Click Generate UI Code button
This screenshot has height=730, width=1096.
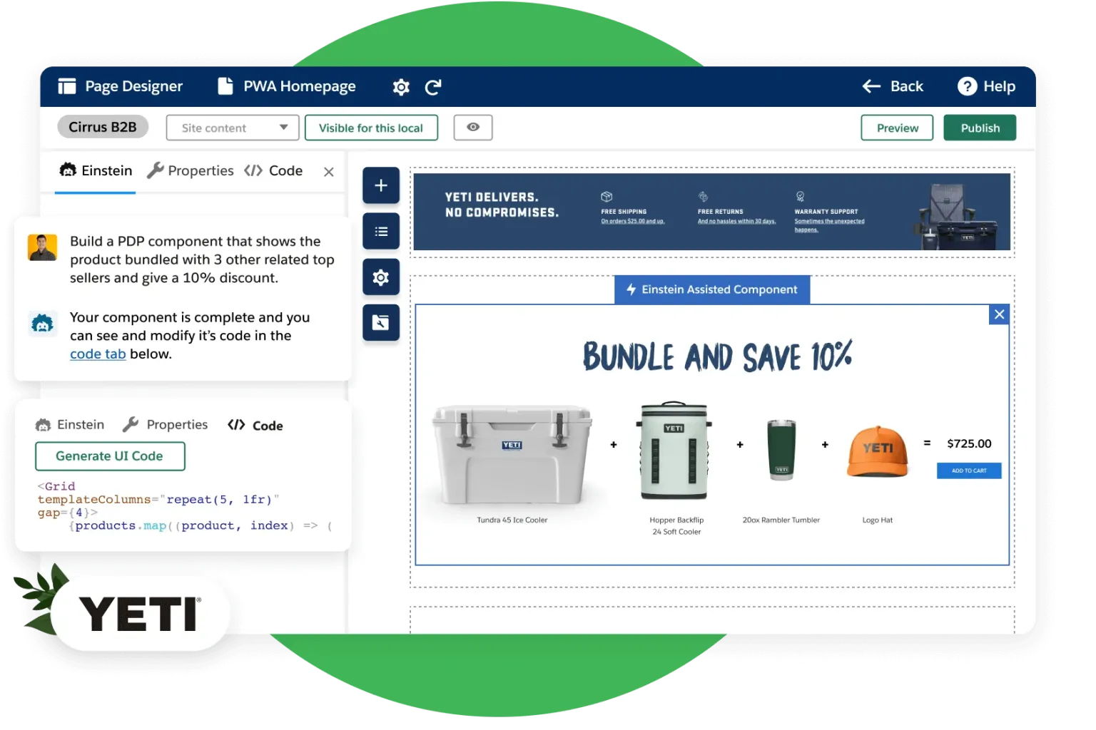(x=110, y=456)
